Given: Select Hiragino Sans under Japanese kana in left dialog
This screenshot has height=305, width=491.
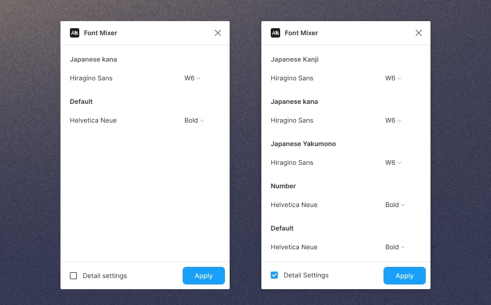Looking at the screenshot, I should pos(91,78).
